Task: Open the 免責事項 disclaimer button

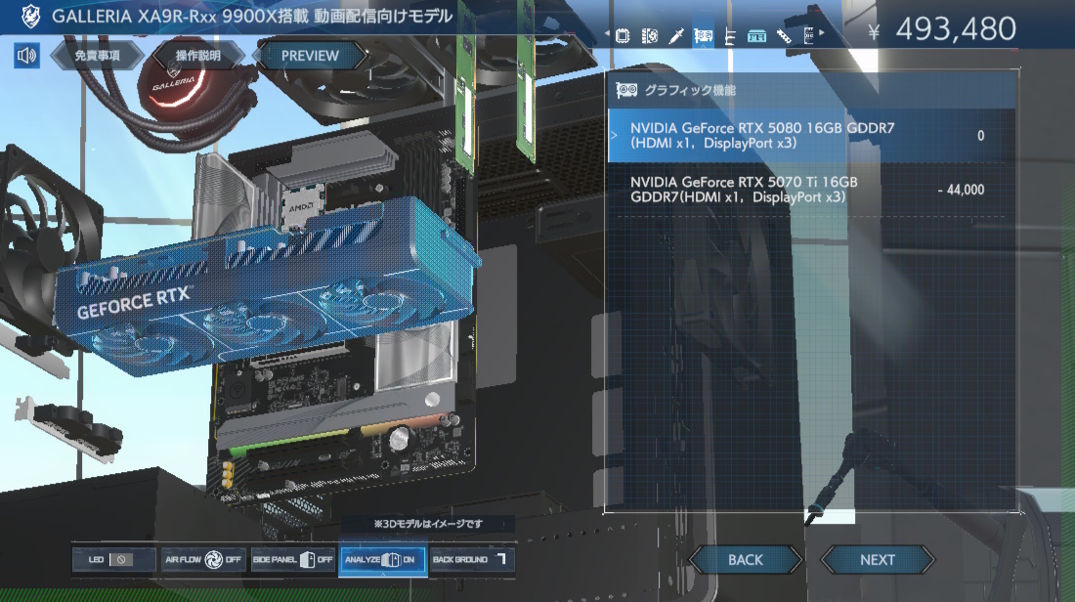Action: pos(98,56)
